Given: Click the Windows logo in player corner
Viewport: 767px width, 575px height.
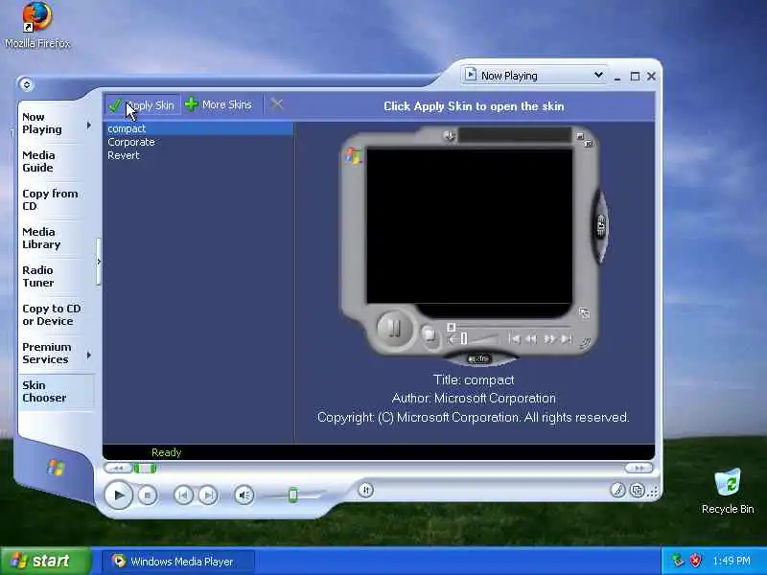Looking at the screenshot, I should [56, 468].
